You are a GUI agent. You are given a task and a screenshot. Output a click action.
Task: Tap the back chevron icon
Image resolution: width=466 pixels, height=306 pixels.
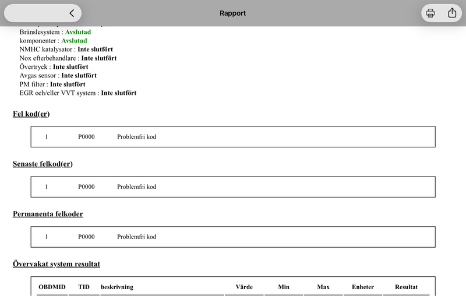coord(72,13)
